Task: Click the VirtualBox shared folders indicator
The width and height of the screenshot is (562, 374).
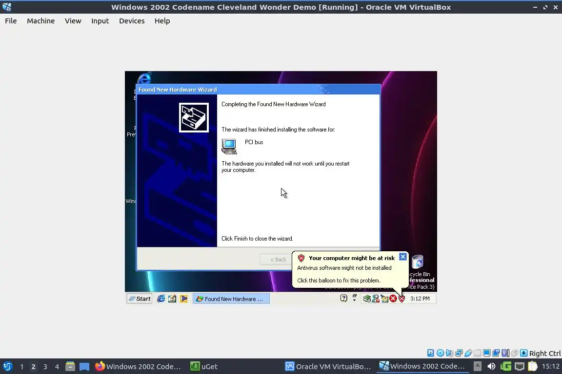Action: tap(478, 353)
